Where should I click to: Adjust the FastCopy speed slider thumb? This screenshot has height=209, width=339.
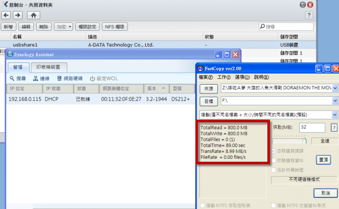(x=305, y=141)
